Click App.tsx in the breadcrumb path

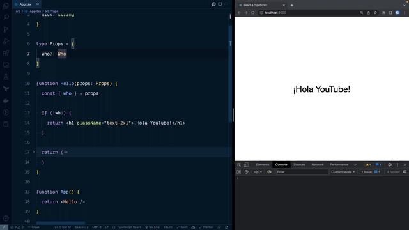coord(35,11)
